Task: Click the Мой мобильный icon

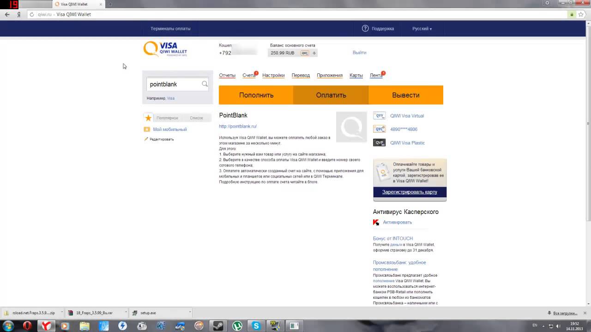Action: (x=147, y=130)
